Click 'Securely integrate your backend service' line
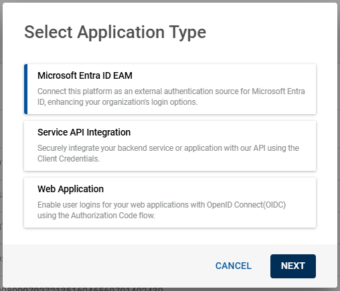 pyautogui.click(x=168, y=148)
